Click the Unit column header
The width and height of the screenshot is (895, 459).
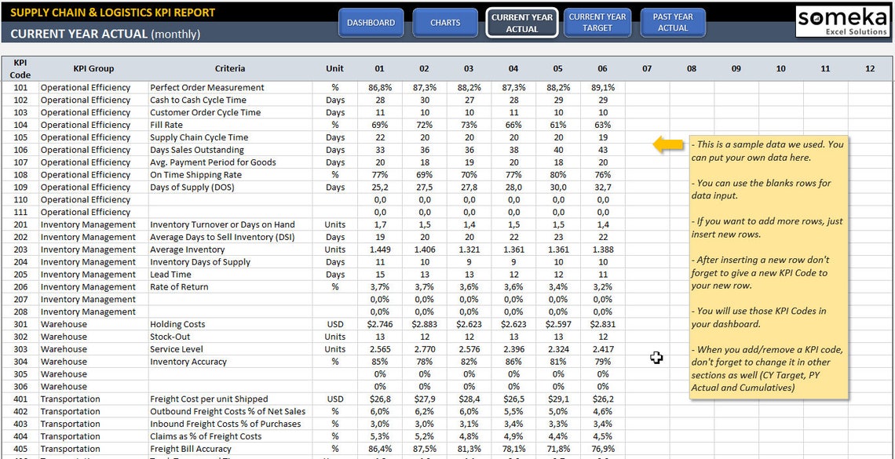pyautogui.click(x=334, y=68)
